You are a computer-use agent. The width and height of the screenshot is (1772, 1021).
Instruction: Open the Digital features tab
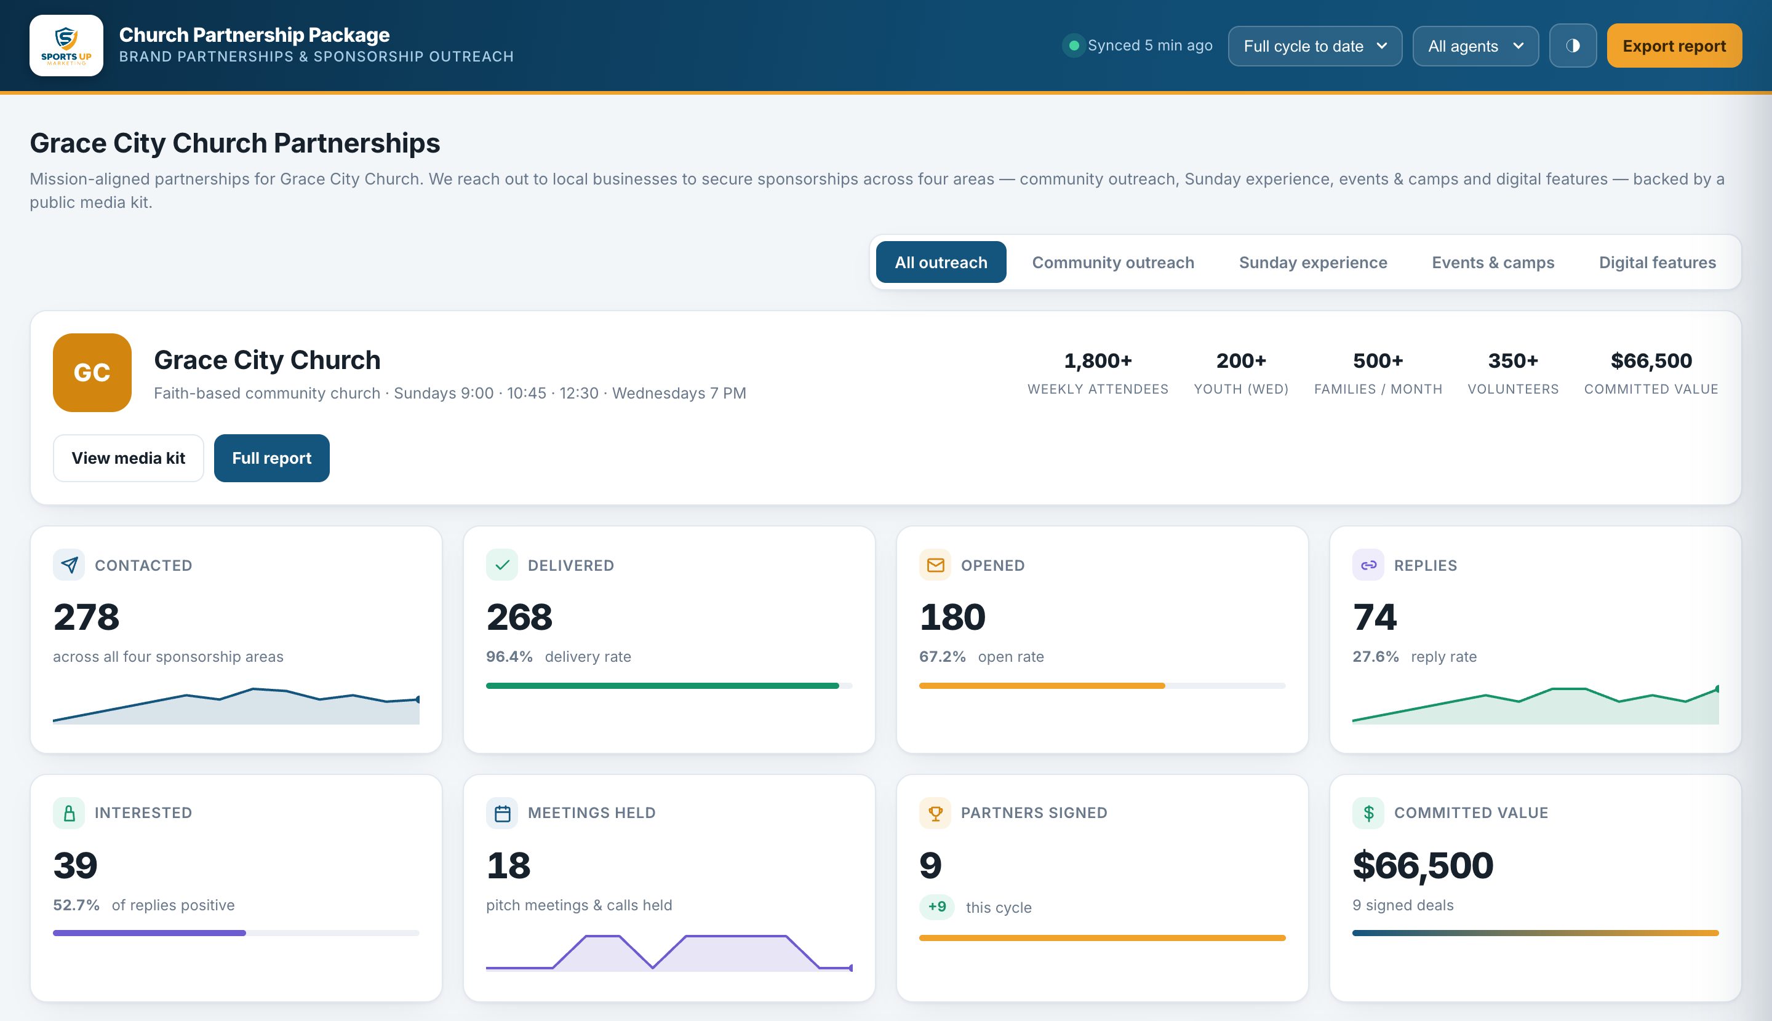tap(1657, 262)
